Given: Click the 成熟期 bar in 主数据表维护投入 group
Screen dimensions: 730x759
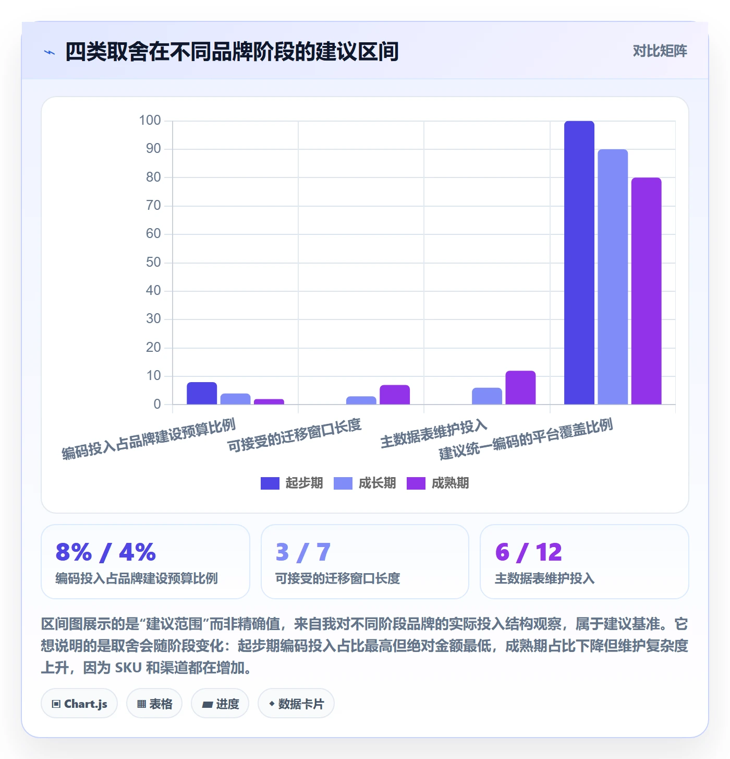Looking at the screenshot, I should coord(520,387).
